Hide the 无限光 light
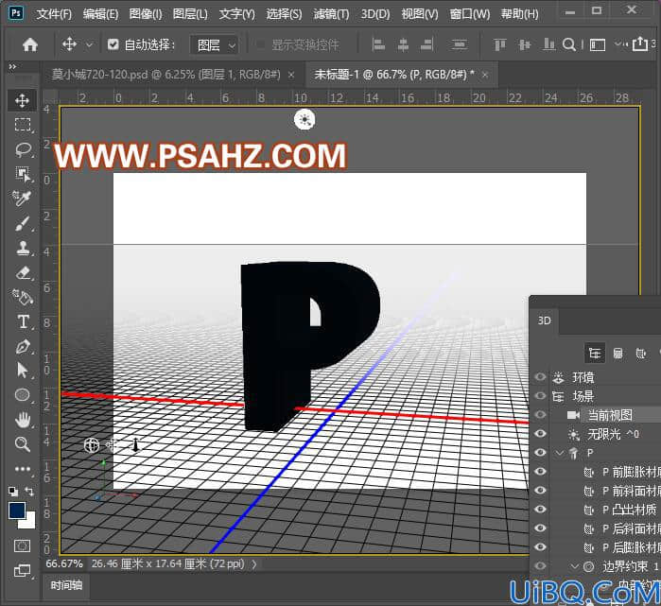Viewport: 661px width, 606px height. 540,433
